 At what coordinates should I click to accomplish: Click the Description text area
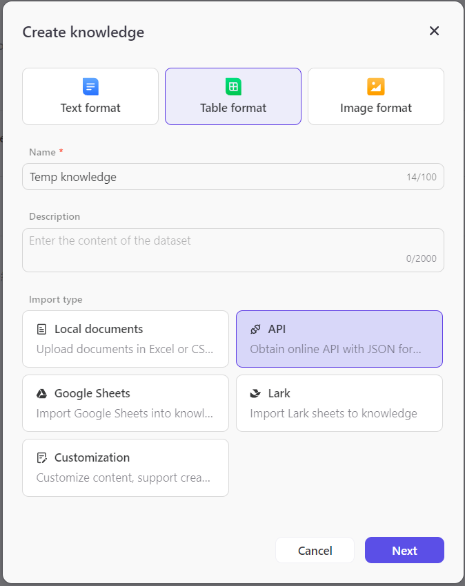(x=232, y=249)
